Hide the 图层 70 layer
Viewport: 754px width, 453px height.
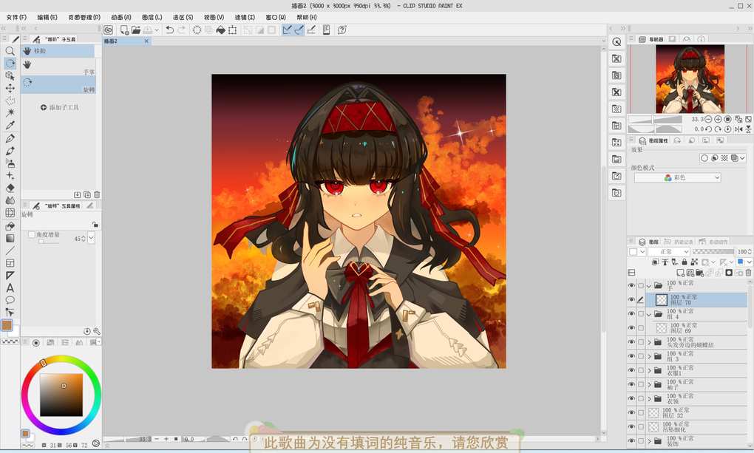tap(631, 299)
